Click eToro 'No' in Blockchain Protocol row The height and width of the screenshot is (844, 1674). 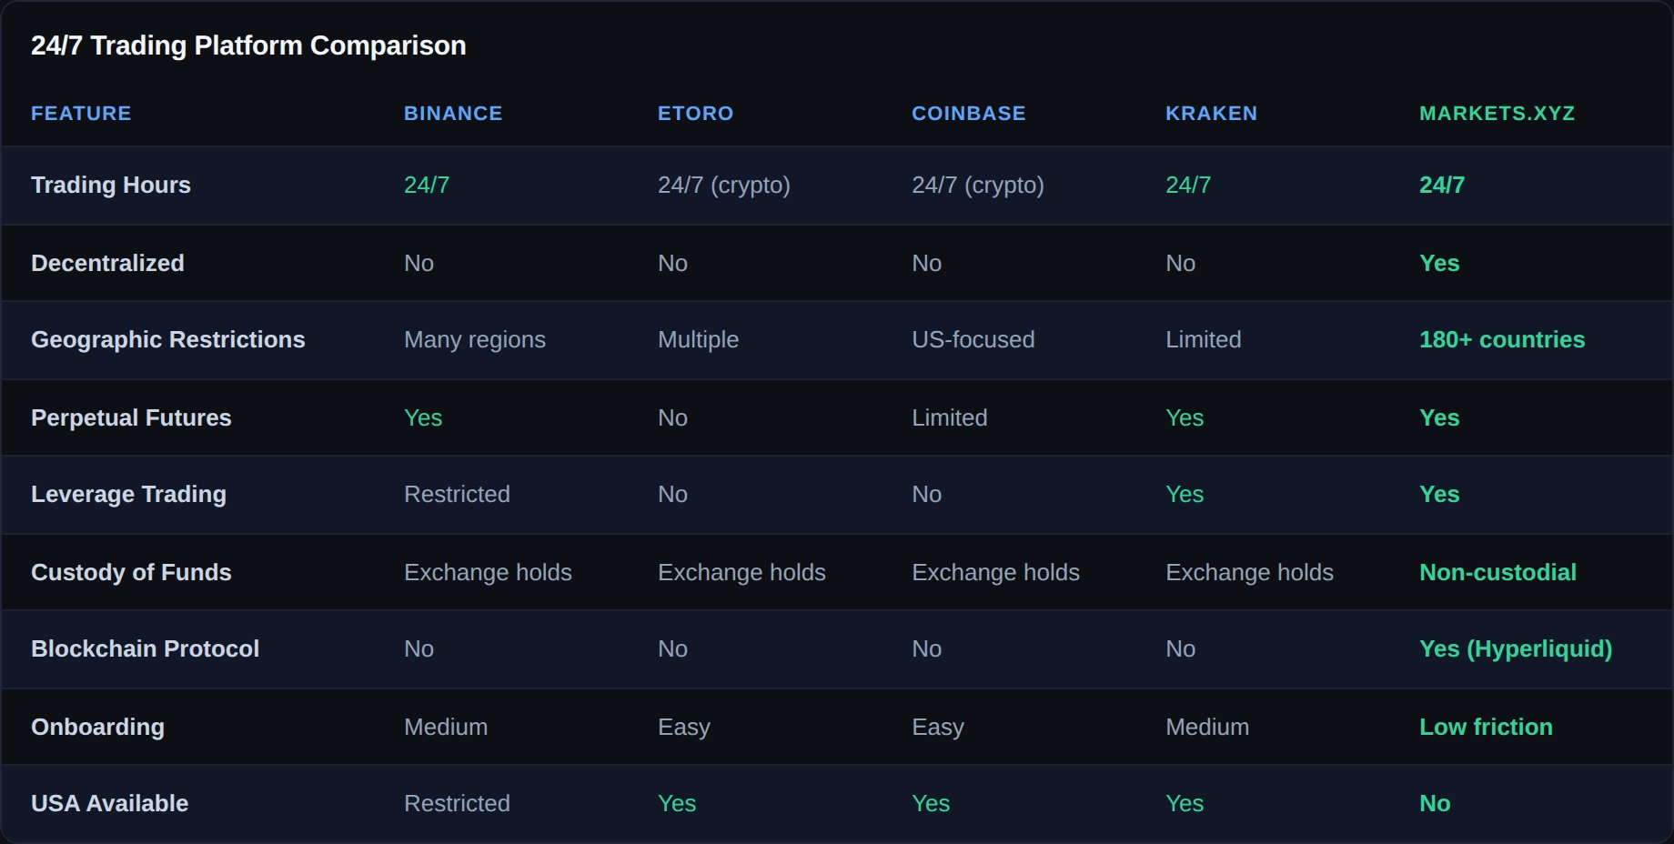point(672,648)
